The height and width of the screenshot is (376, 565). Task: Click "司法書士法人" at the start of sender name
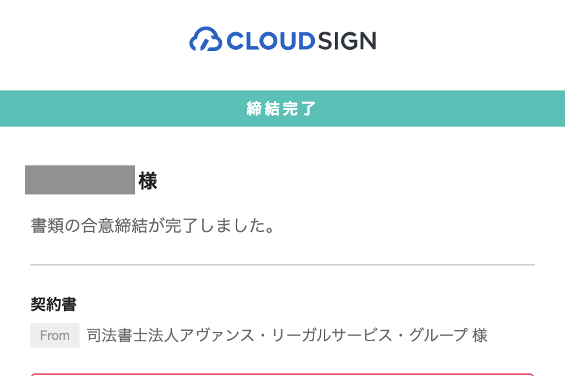tap(133, 335)
